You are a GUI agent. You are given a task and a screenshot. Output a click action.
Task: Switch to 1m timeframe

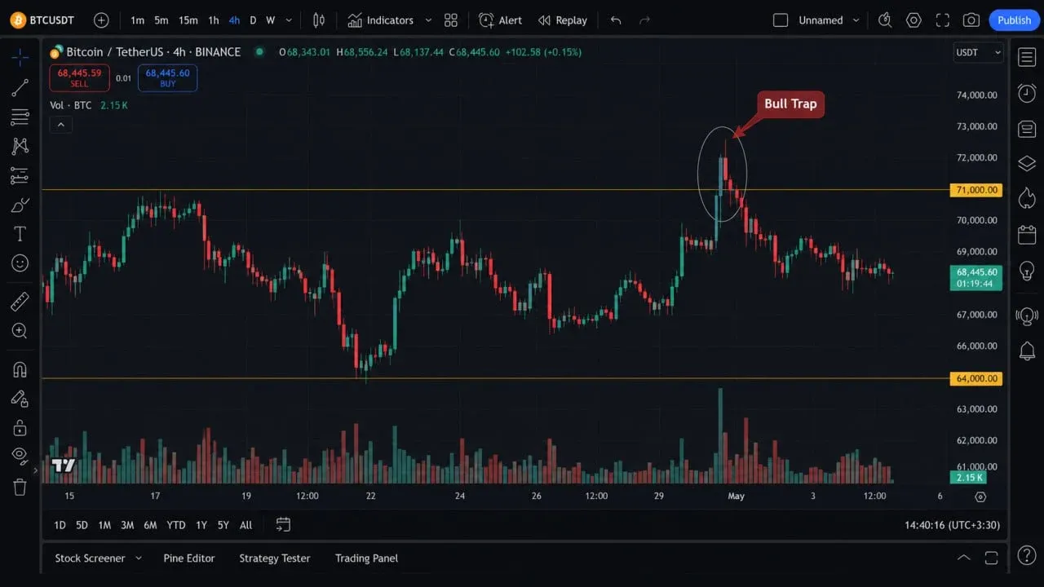[x=137, y=20]
